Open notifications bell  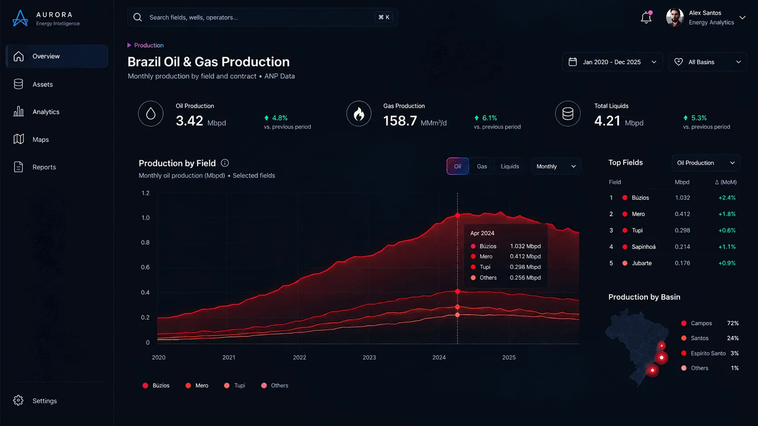[x=646, y=18]
